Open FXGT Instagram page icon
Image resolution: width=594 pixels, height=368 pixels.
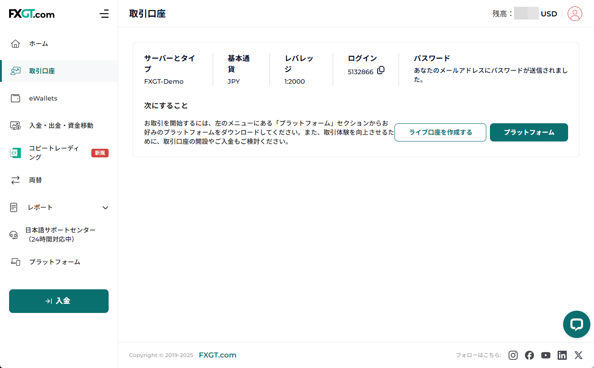coord(513,355)
